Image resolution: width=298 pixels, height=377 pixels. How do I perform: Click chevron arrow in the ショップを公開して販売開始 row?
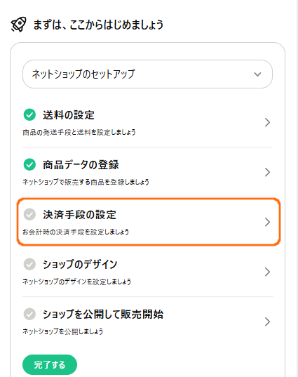tap(267, 322)
